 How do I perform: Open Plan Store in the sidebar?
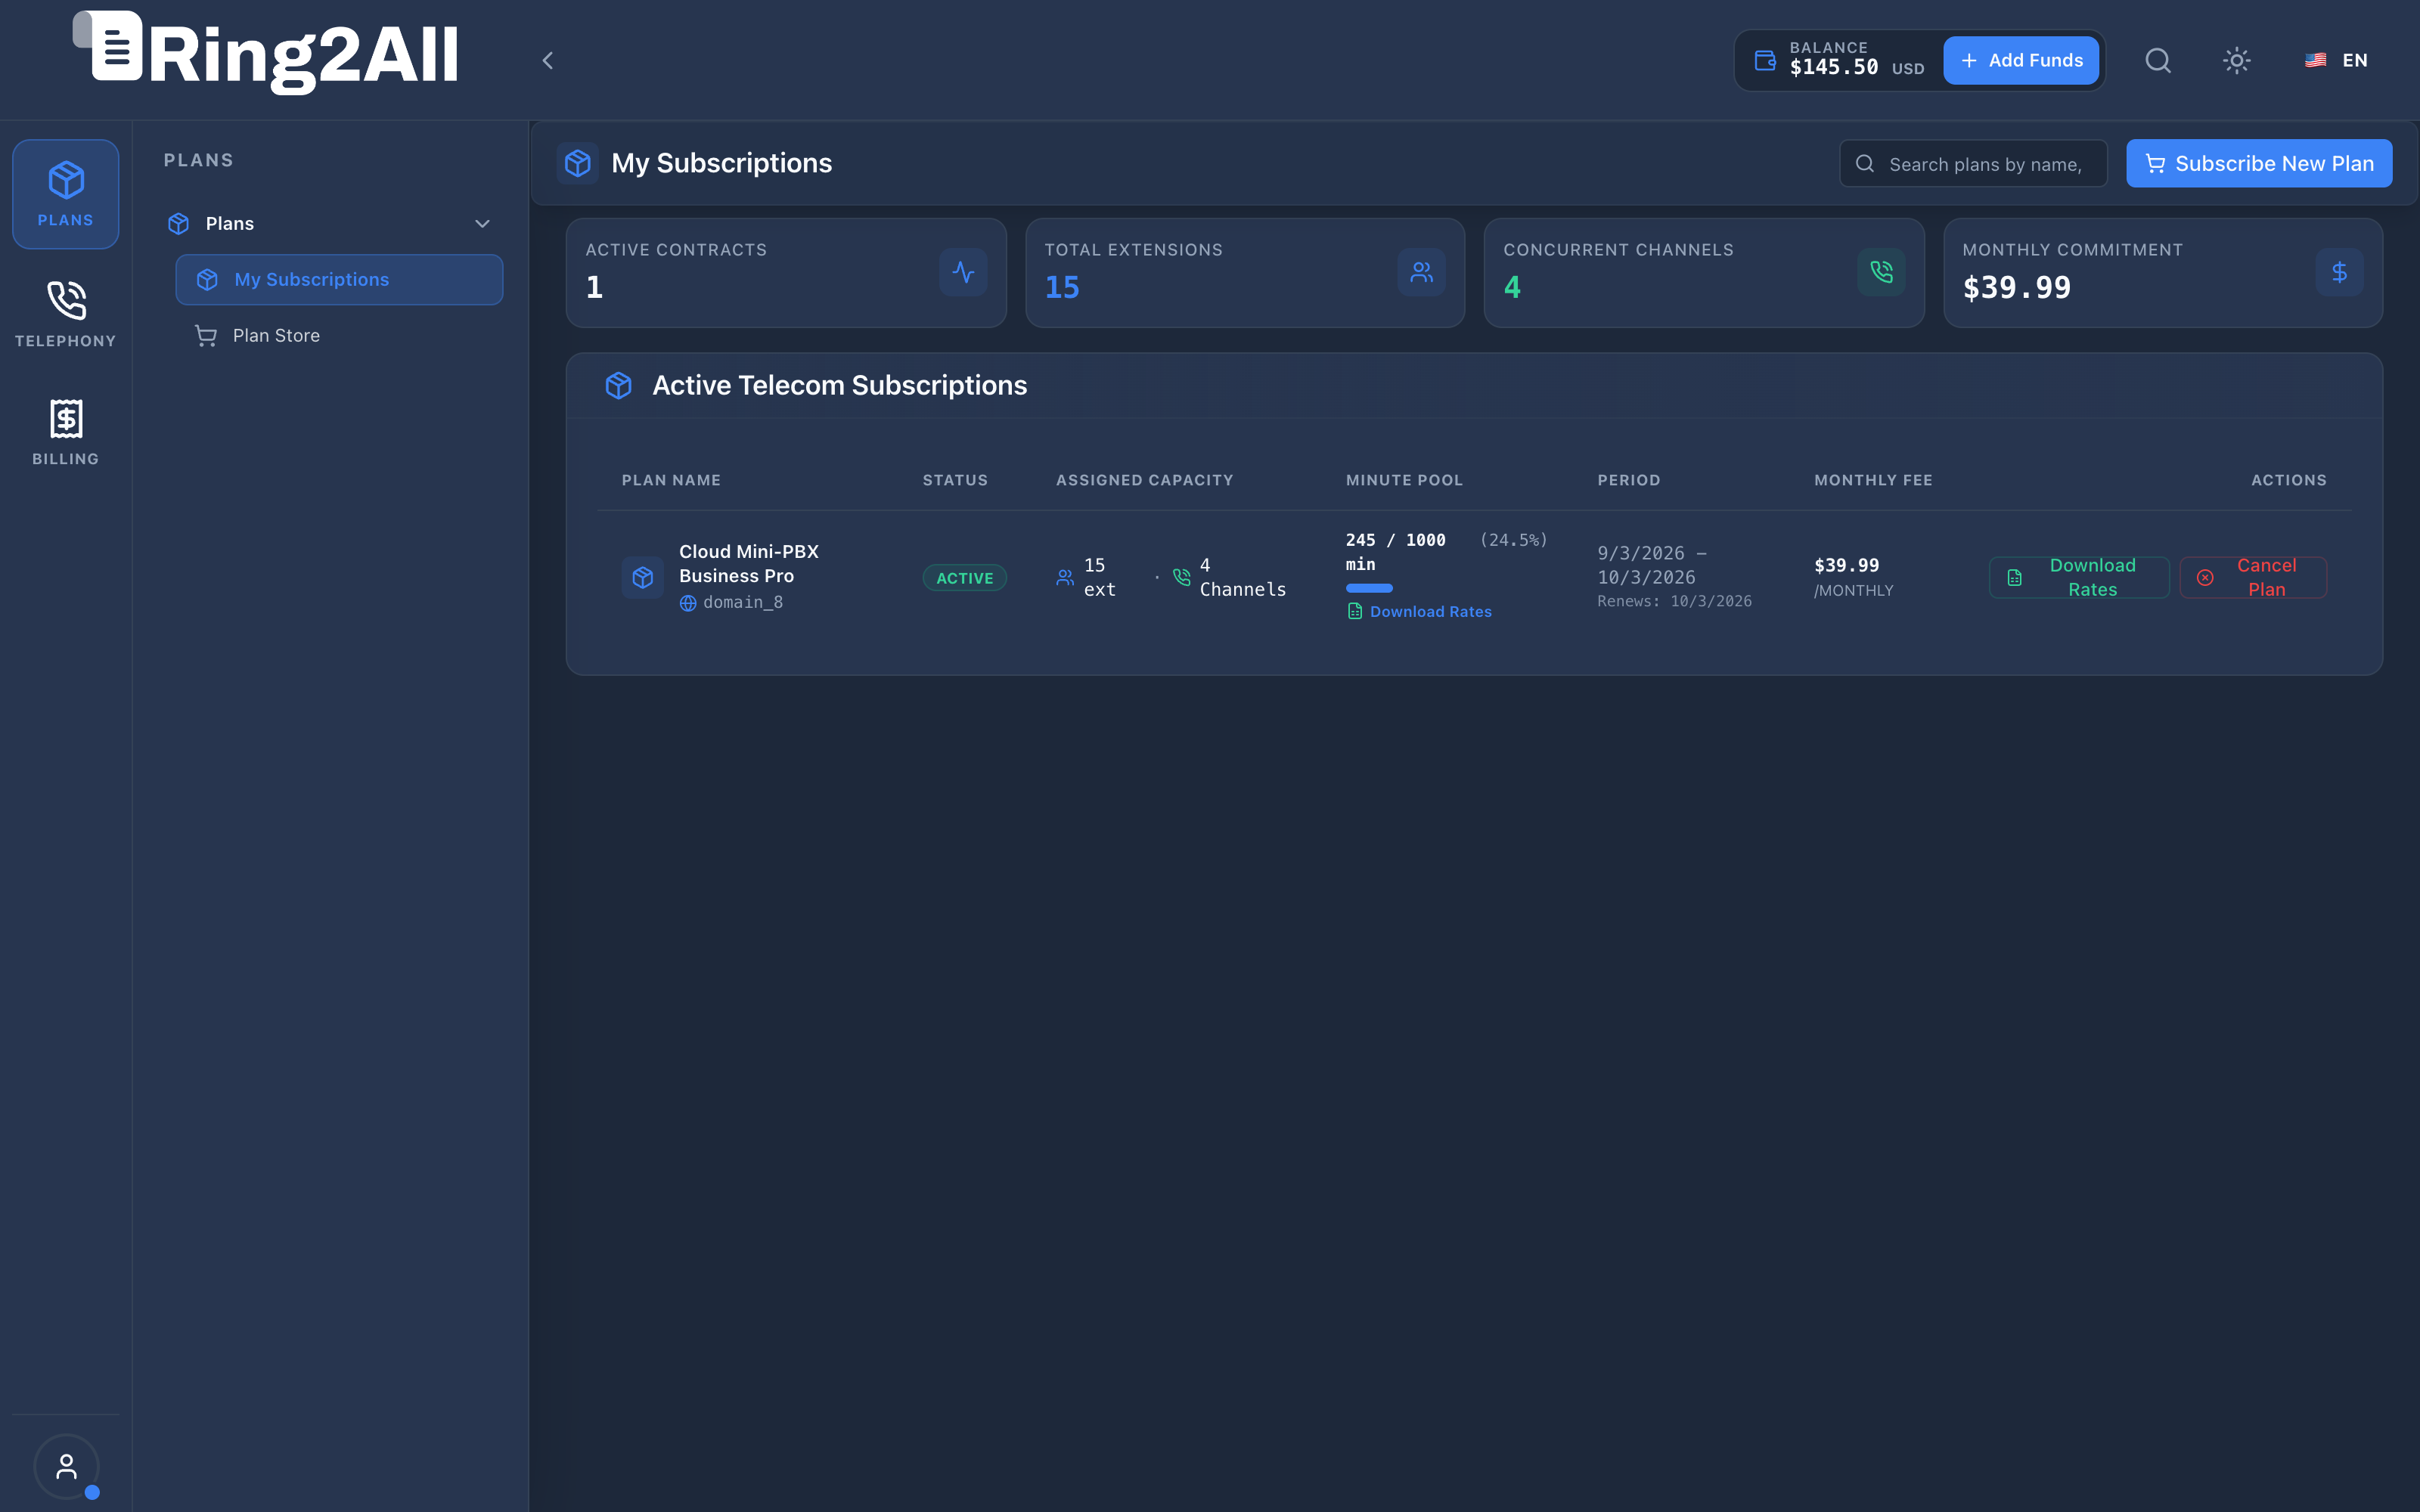339,335
